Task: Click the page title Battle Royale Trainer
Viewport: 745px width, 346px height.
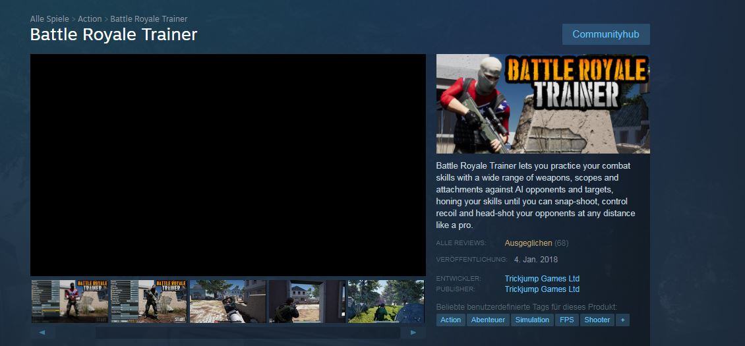Action: pos(113,35)
